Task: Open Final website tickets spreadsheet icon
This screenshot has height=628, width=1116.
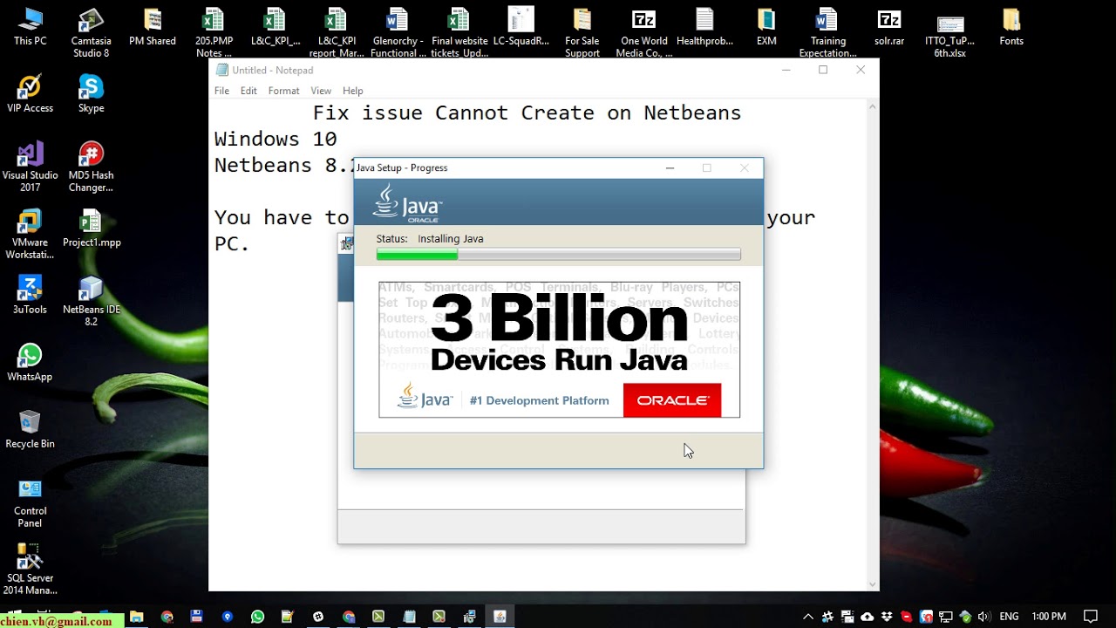Action: [x=459, y=33]
